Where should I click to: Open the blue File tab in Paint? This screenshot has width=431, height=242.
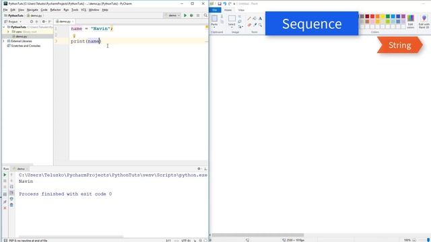(x=215, y=10)
